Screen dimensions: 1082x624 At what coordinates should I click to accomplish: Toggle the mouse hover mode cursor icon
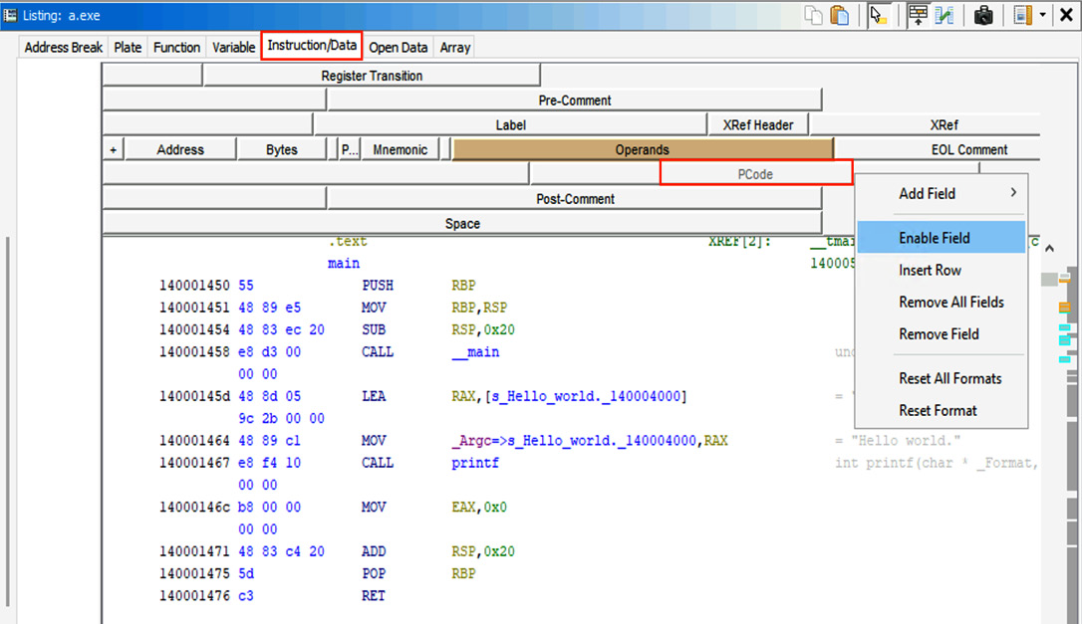click(879, 15)
